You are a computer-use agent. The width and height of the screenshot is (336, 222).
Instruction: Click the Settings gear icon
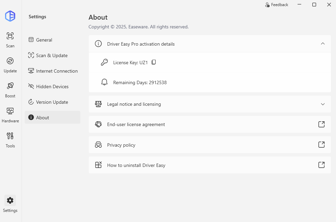(x=10, y=200)
